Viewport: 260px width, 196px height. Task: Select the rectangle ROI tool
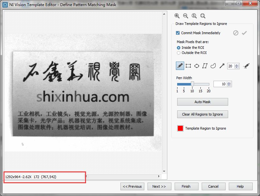188,66
